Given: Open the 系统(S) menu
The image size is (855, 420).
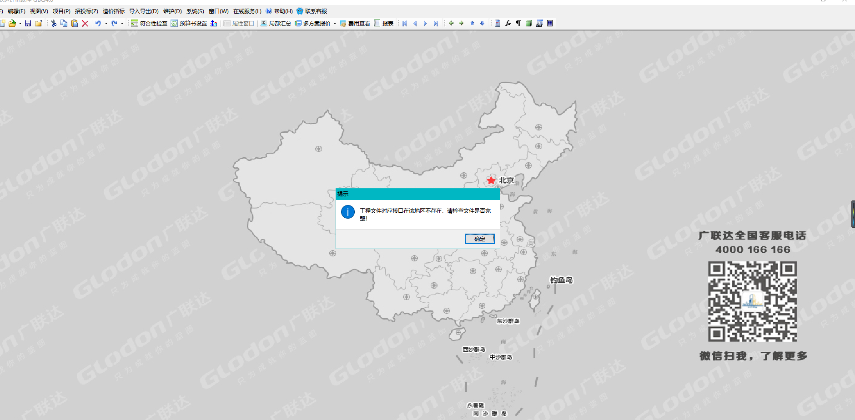Looking at the screenshot, I should click(195, 11).
